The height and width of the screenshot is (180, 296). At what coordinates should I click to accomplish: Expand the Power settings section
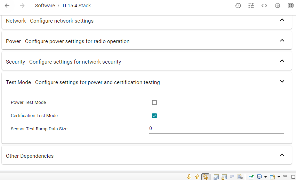click(x=282, y=40)
